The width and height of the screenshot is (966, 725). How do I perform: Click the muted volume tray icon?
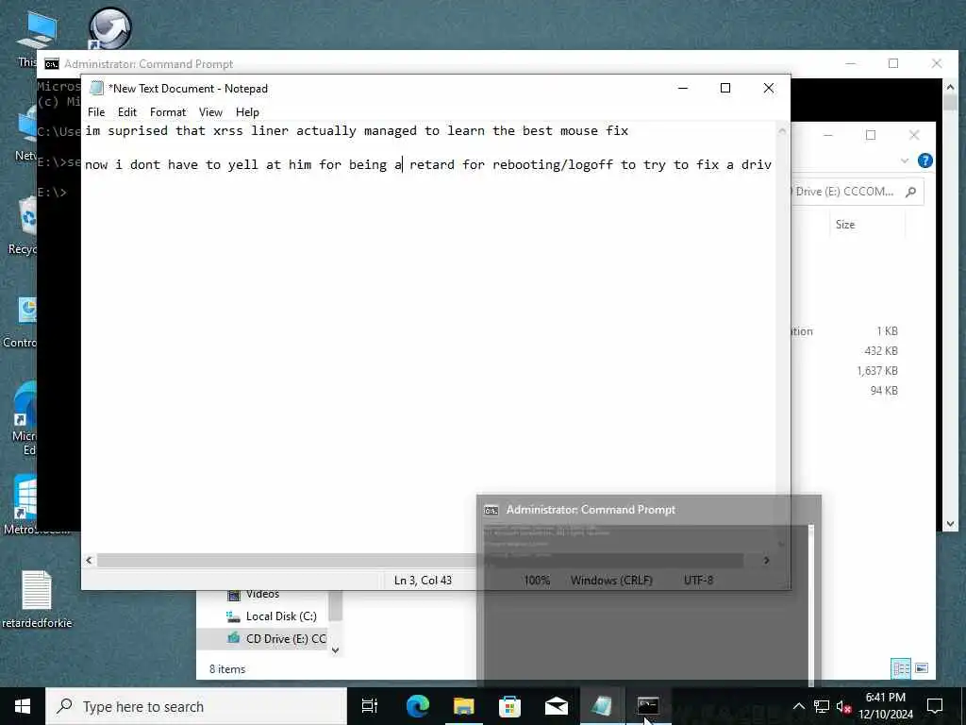[844, 706]
